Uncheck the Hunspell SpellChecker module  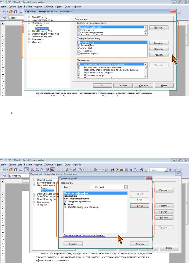coord(79,27)
